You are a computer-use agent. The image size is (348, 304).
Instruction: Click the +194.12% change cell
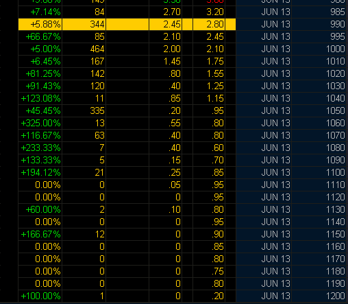[x=40, y=172]
